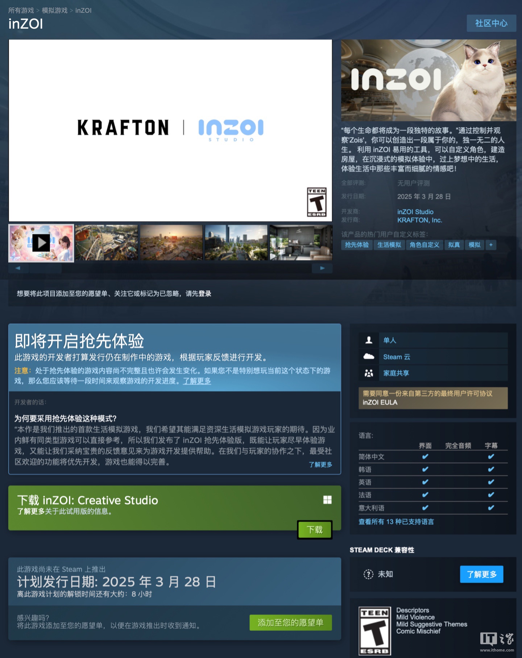Click the 计划发行日期 planned release heading

pos(117,582)
